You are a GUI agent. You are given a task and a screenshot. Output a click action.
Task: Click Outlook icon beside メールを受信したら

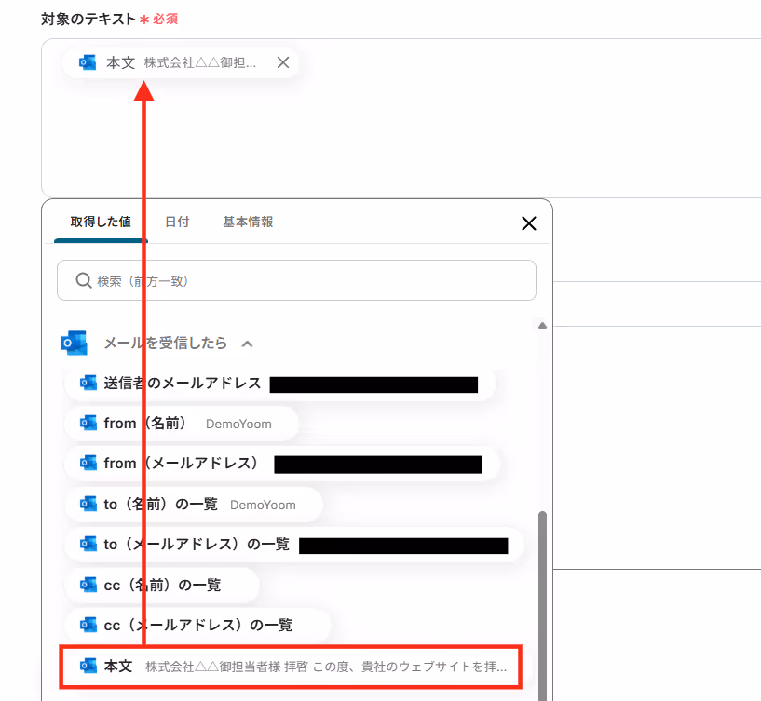point(75,343)
